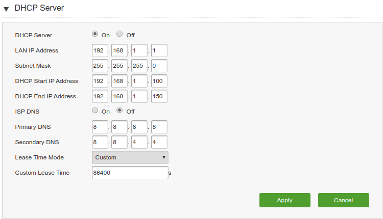
Task: Apply the DHCP settings
Action: [x=285, y=200]
